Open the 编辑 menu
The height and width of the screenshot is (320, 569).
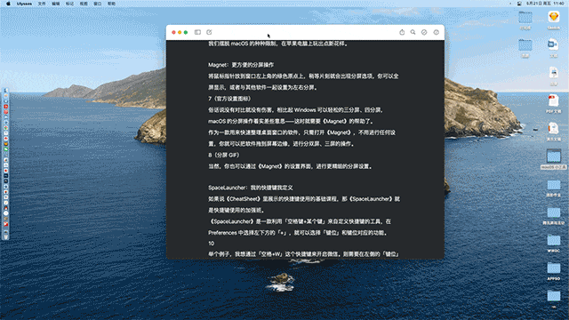tap(55, 4)
